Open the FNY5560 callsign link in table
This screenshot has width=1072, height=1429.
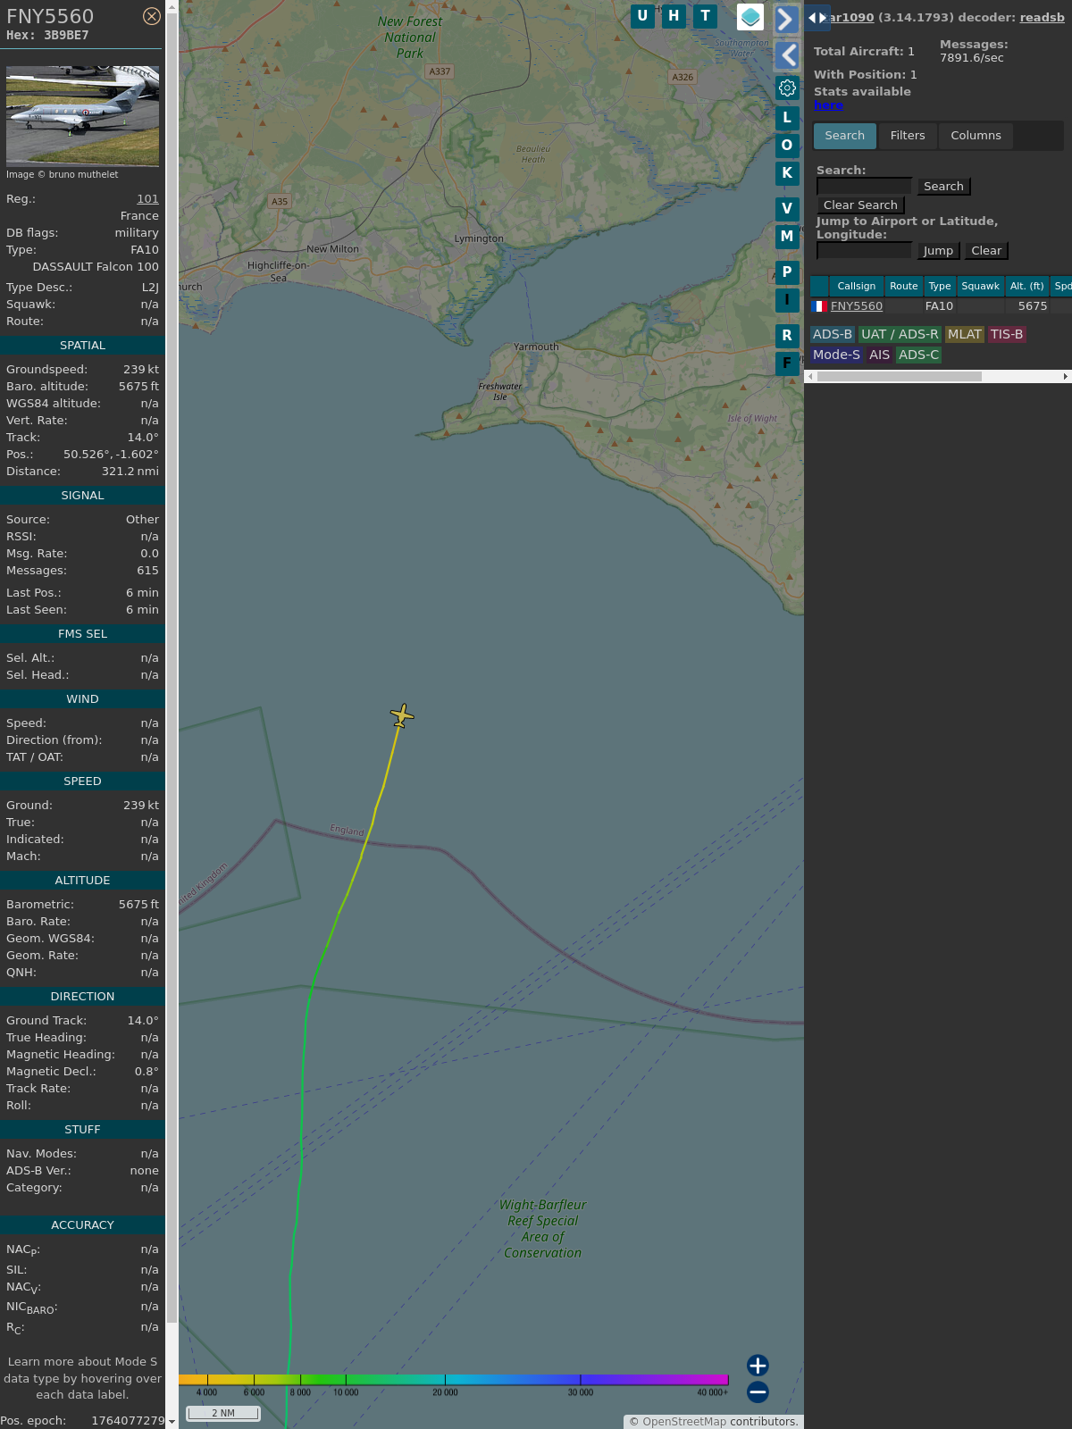857,306
